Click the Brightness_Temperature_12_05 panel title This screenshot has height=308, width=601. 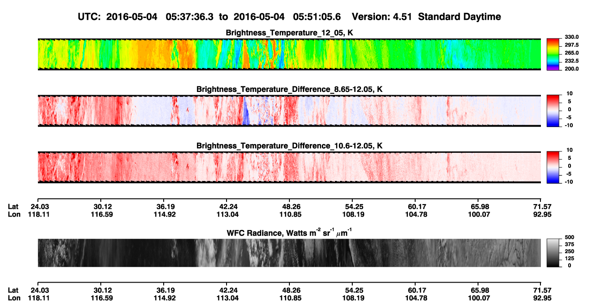(289, 33)
